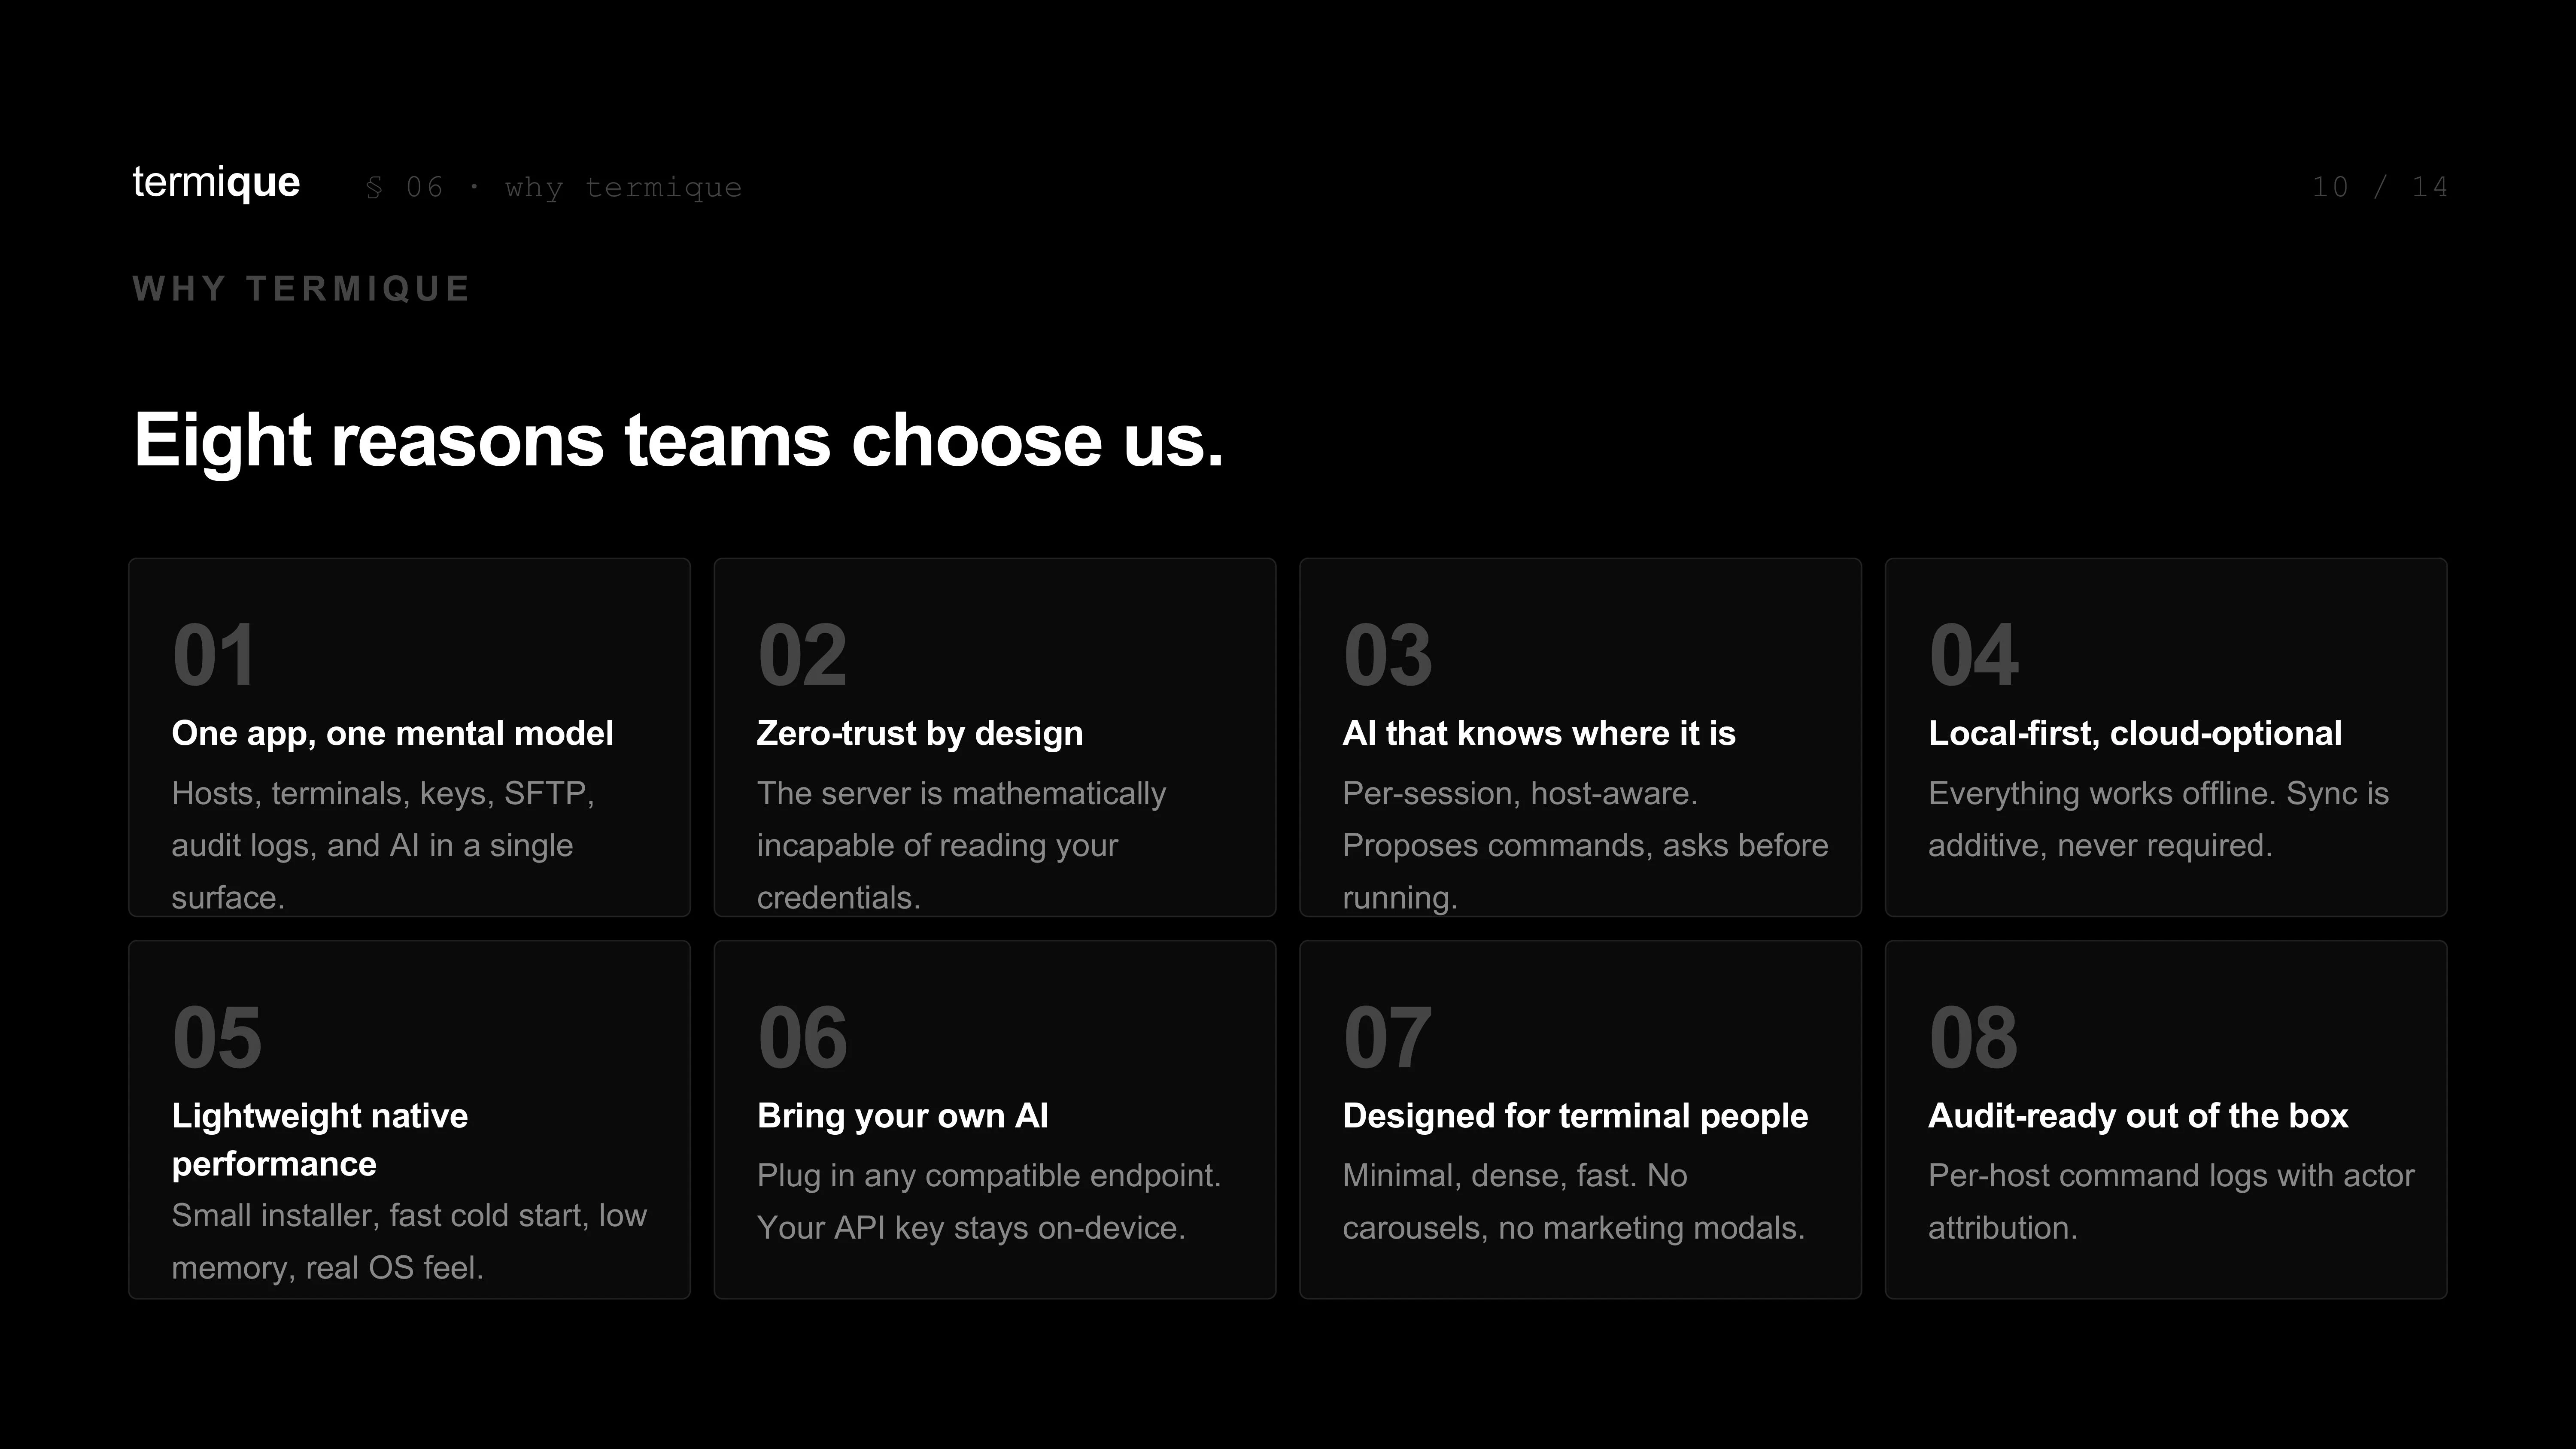Click the 10 / 14 slide counter
2576x1449 pixels.
click(2379, 187)
